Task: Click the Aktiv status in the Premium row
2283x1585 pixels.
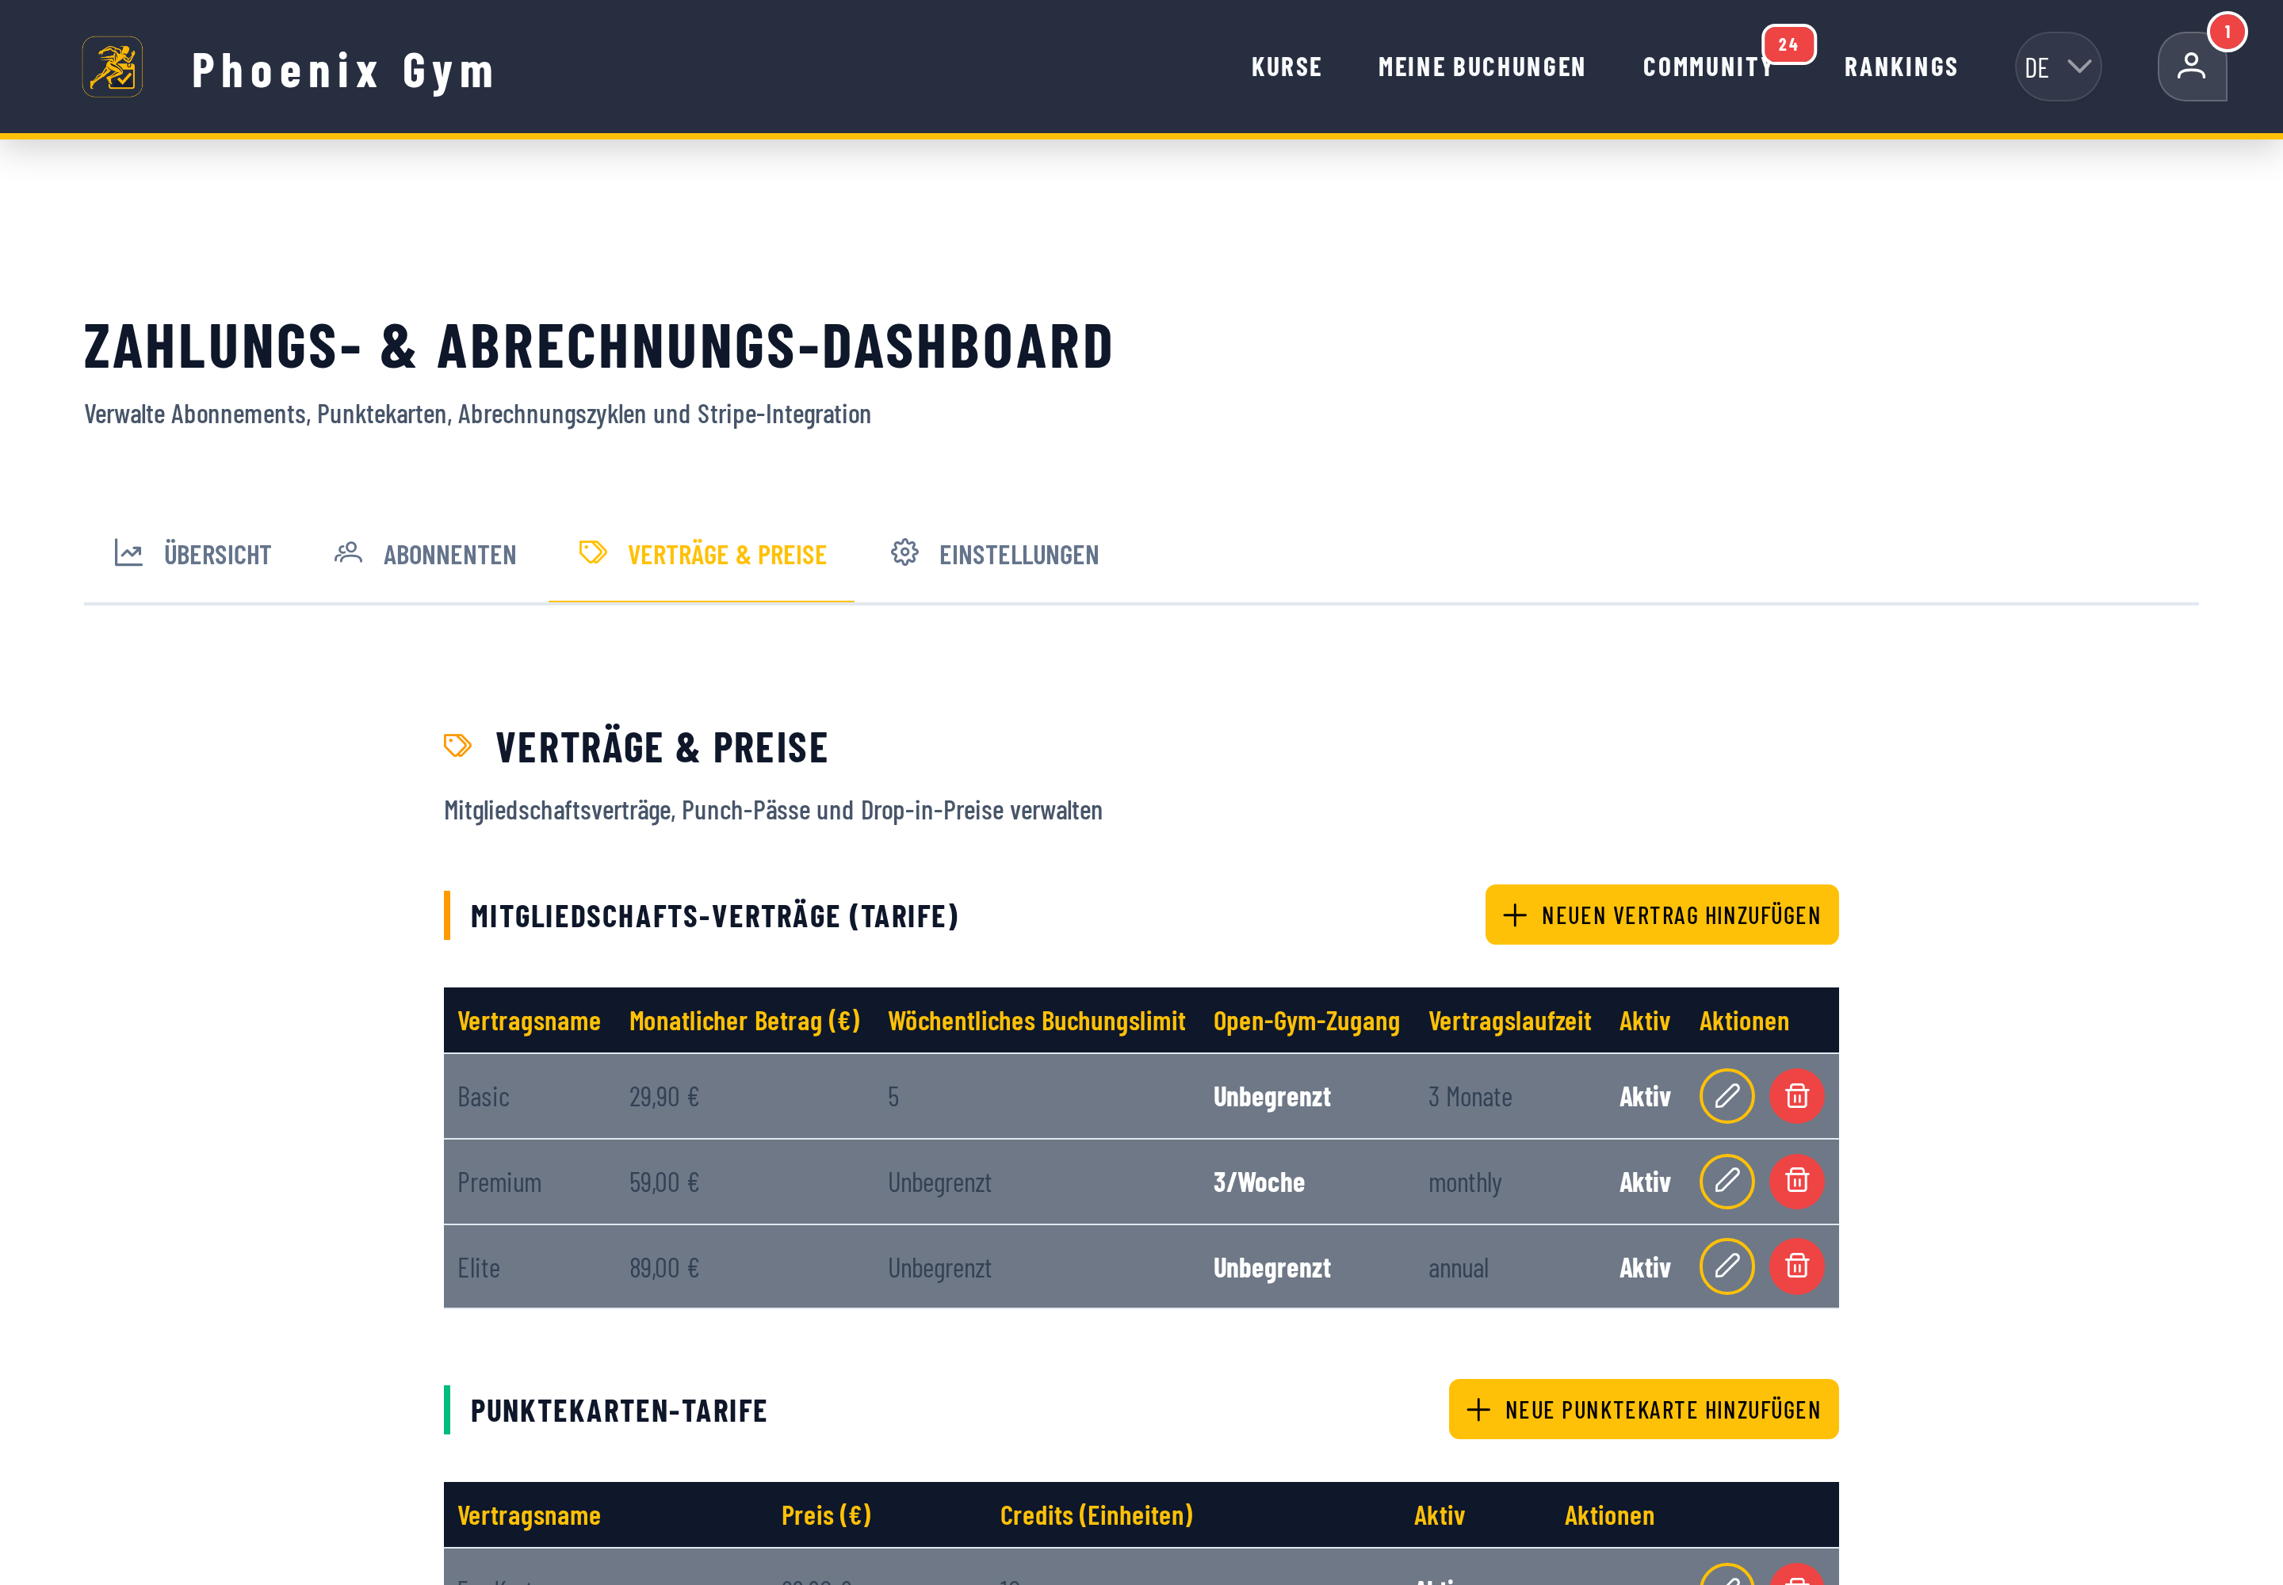Action: coord(1644,1182)
